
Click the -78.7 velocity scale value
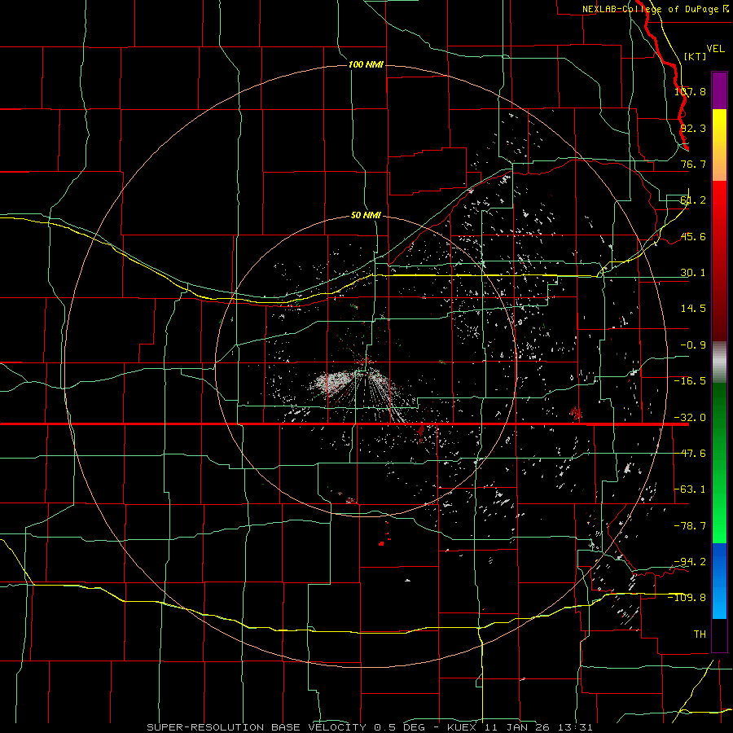coord(690,526)
